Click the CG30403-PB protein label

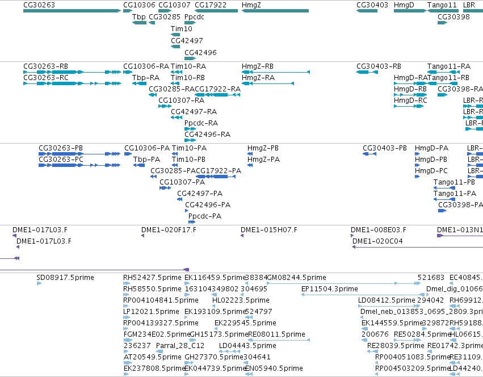(385, 148)
